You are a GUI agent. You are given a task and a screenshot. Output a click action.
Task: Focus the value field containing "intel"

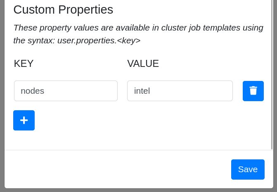point(180,91)
